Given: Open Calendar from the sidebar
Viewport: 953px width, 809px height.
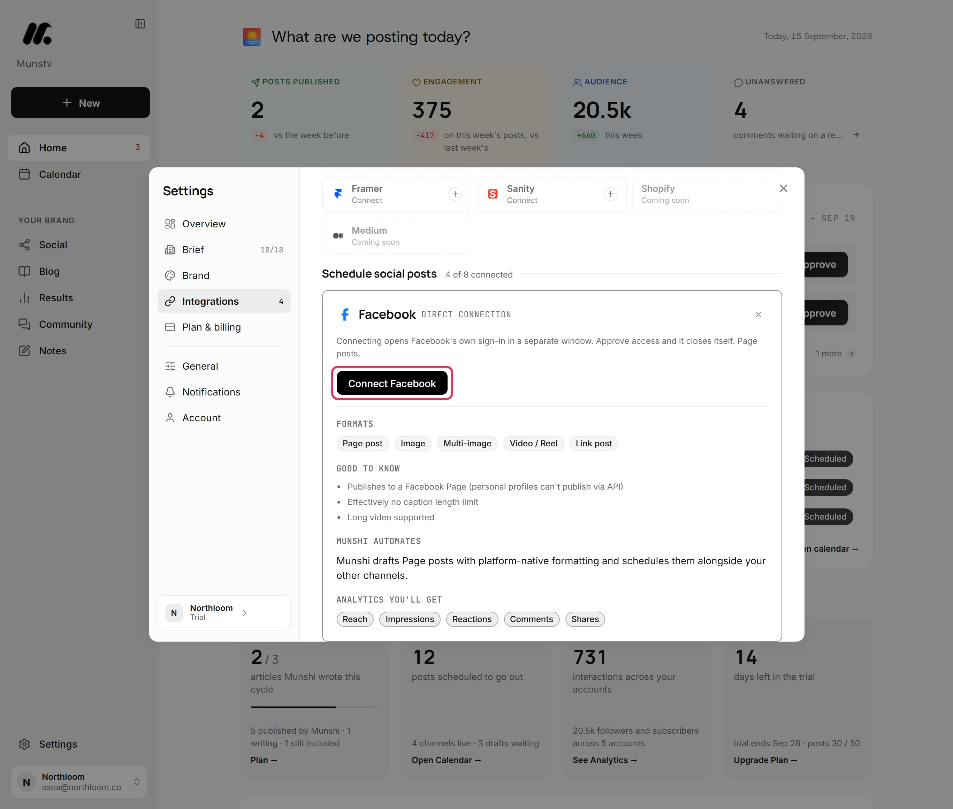Looking at the screenshot, I should pyautogui.click(x=79, y=174).
